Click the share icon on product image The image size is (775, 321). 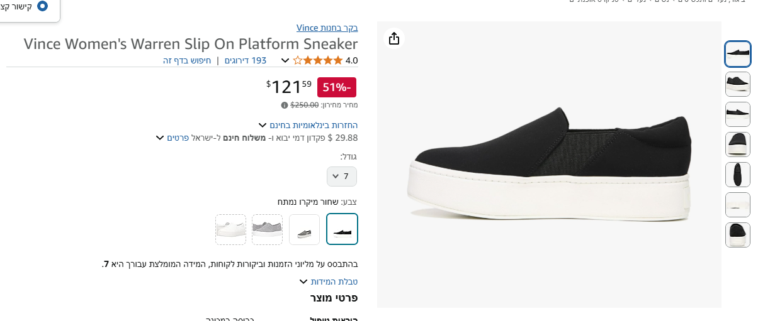click(394, 39)
